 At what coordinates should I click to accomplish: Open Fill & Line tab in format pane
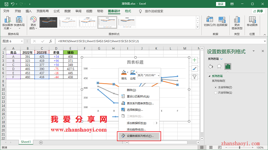(x=211, y=66)
